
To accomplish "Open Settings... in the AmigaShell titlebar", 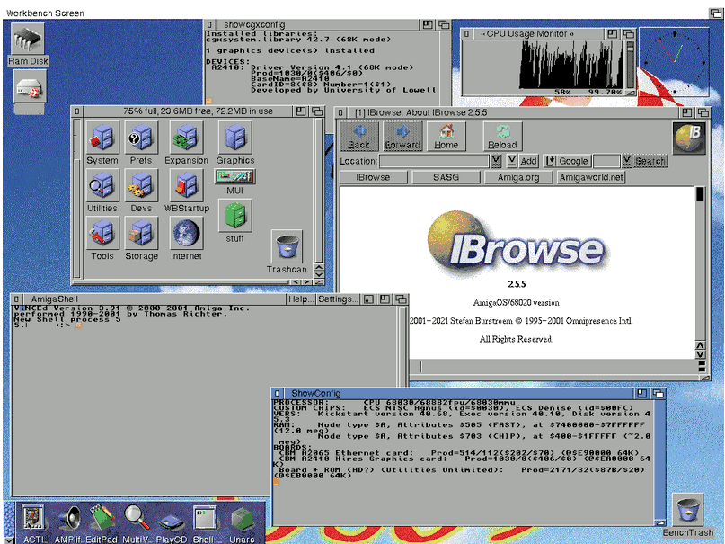I will click(338, 299).
